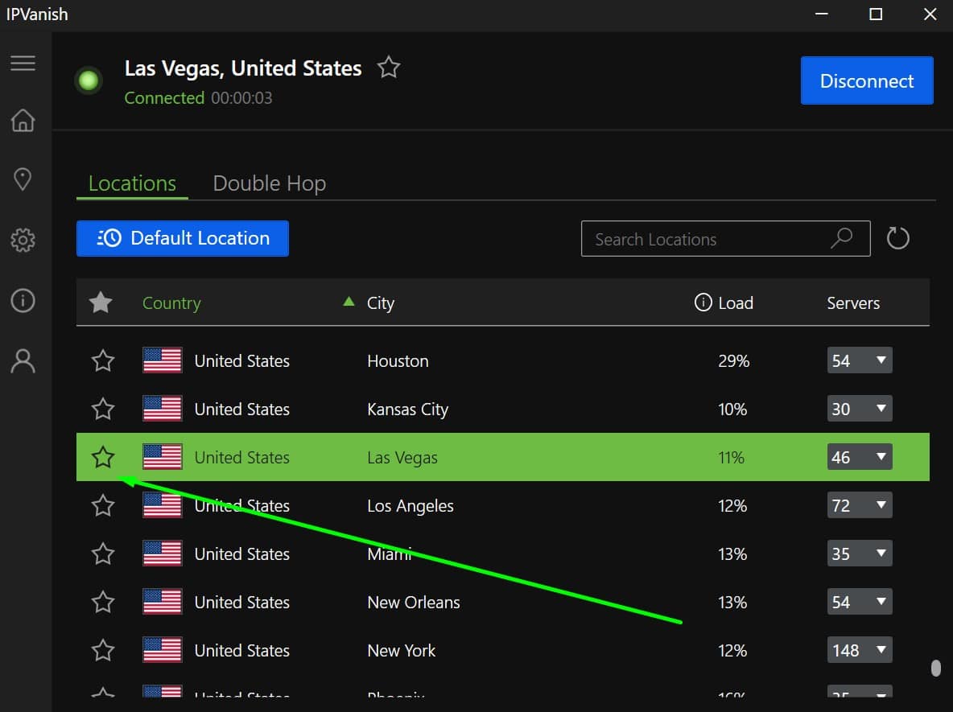Sort by favorites using header star
Screen dimensions: 953x712
101,302
